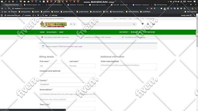Open the AdBlock Plus extension

click(x=151, y=8)
